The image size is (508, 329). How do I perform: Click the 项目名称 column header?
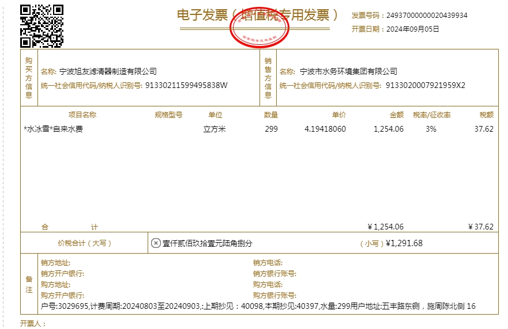point(82,115)
